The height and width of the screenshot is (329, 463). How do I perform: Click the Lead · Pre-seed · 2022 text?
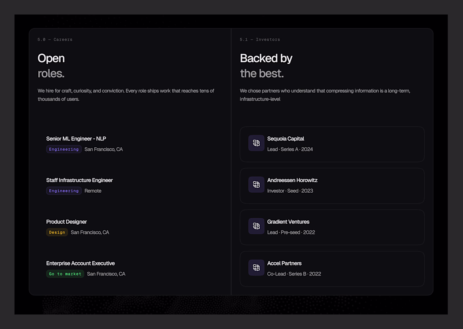coord(291,233)
